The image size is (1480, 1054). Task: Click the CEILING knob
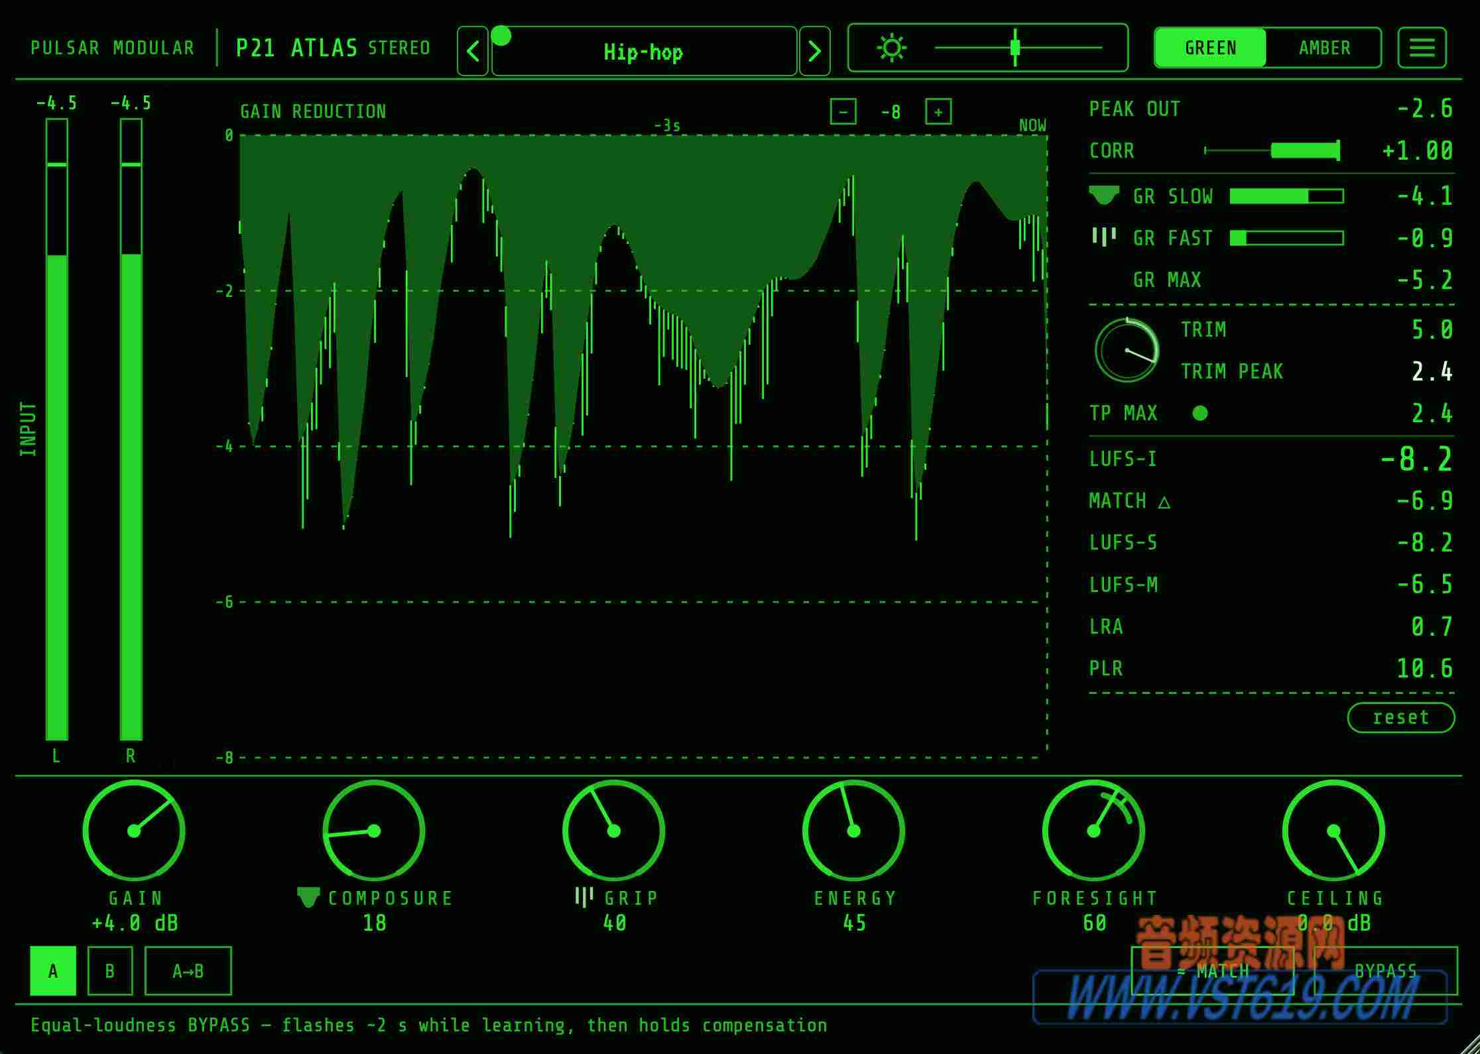pos(1334,830)
